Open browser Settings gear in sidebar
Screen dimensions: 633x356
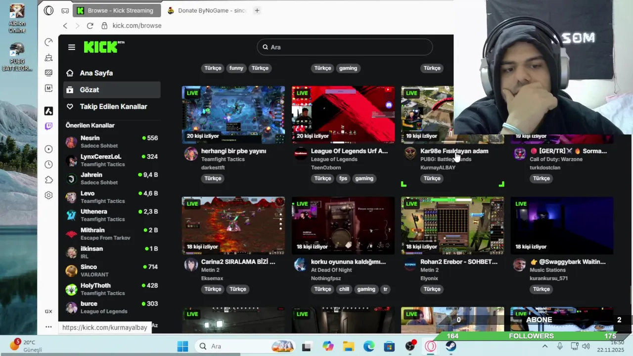(48, 195)
